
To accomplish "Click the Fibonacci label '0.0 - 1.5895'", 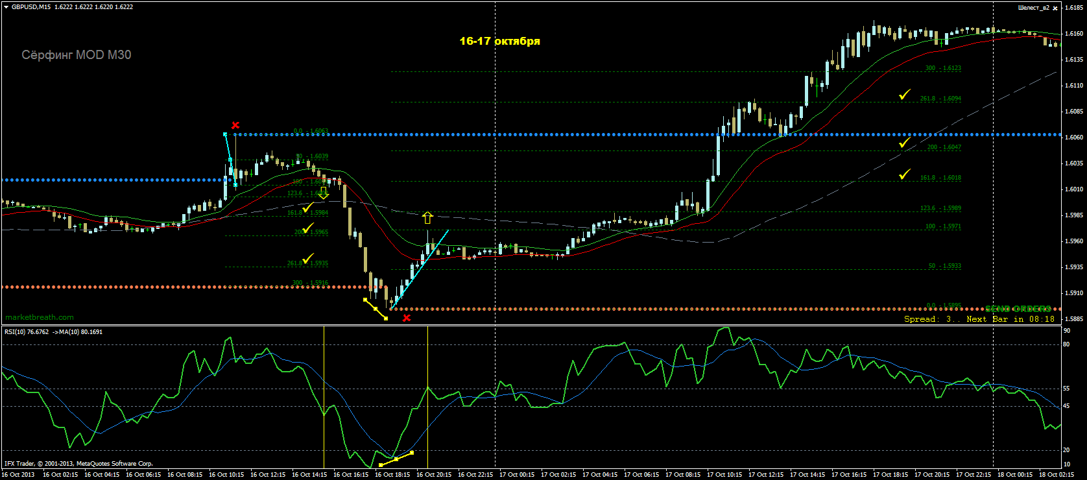I will pyautogui.click(x=944, y=306).
